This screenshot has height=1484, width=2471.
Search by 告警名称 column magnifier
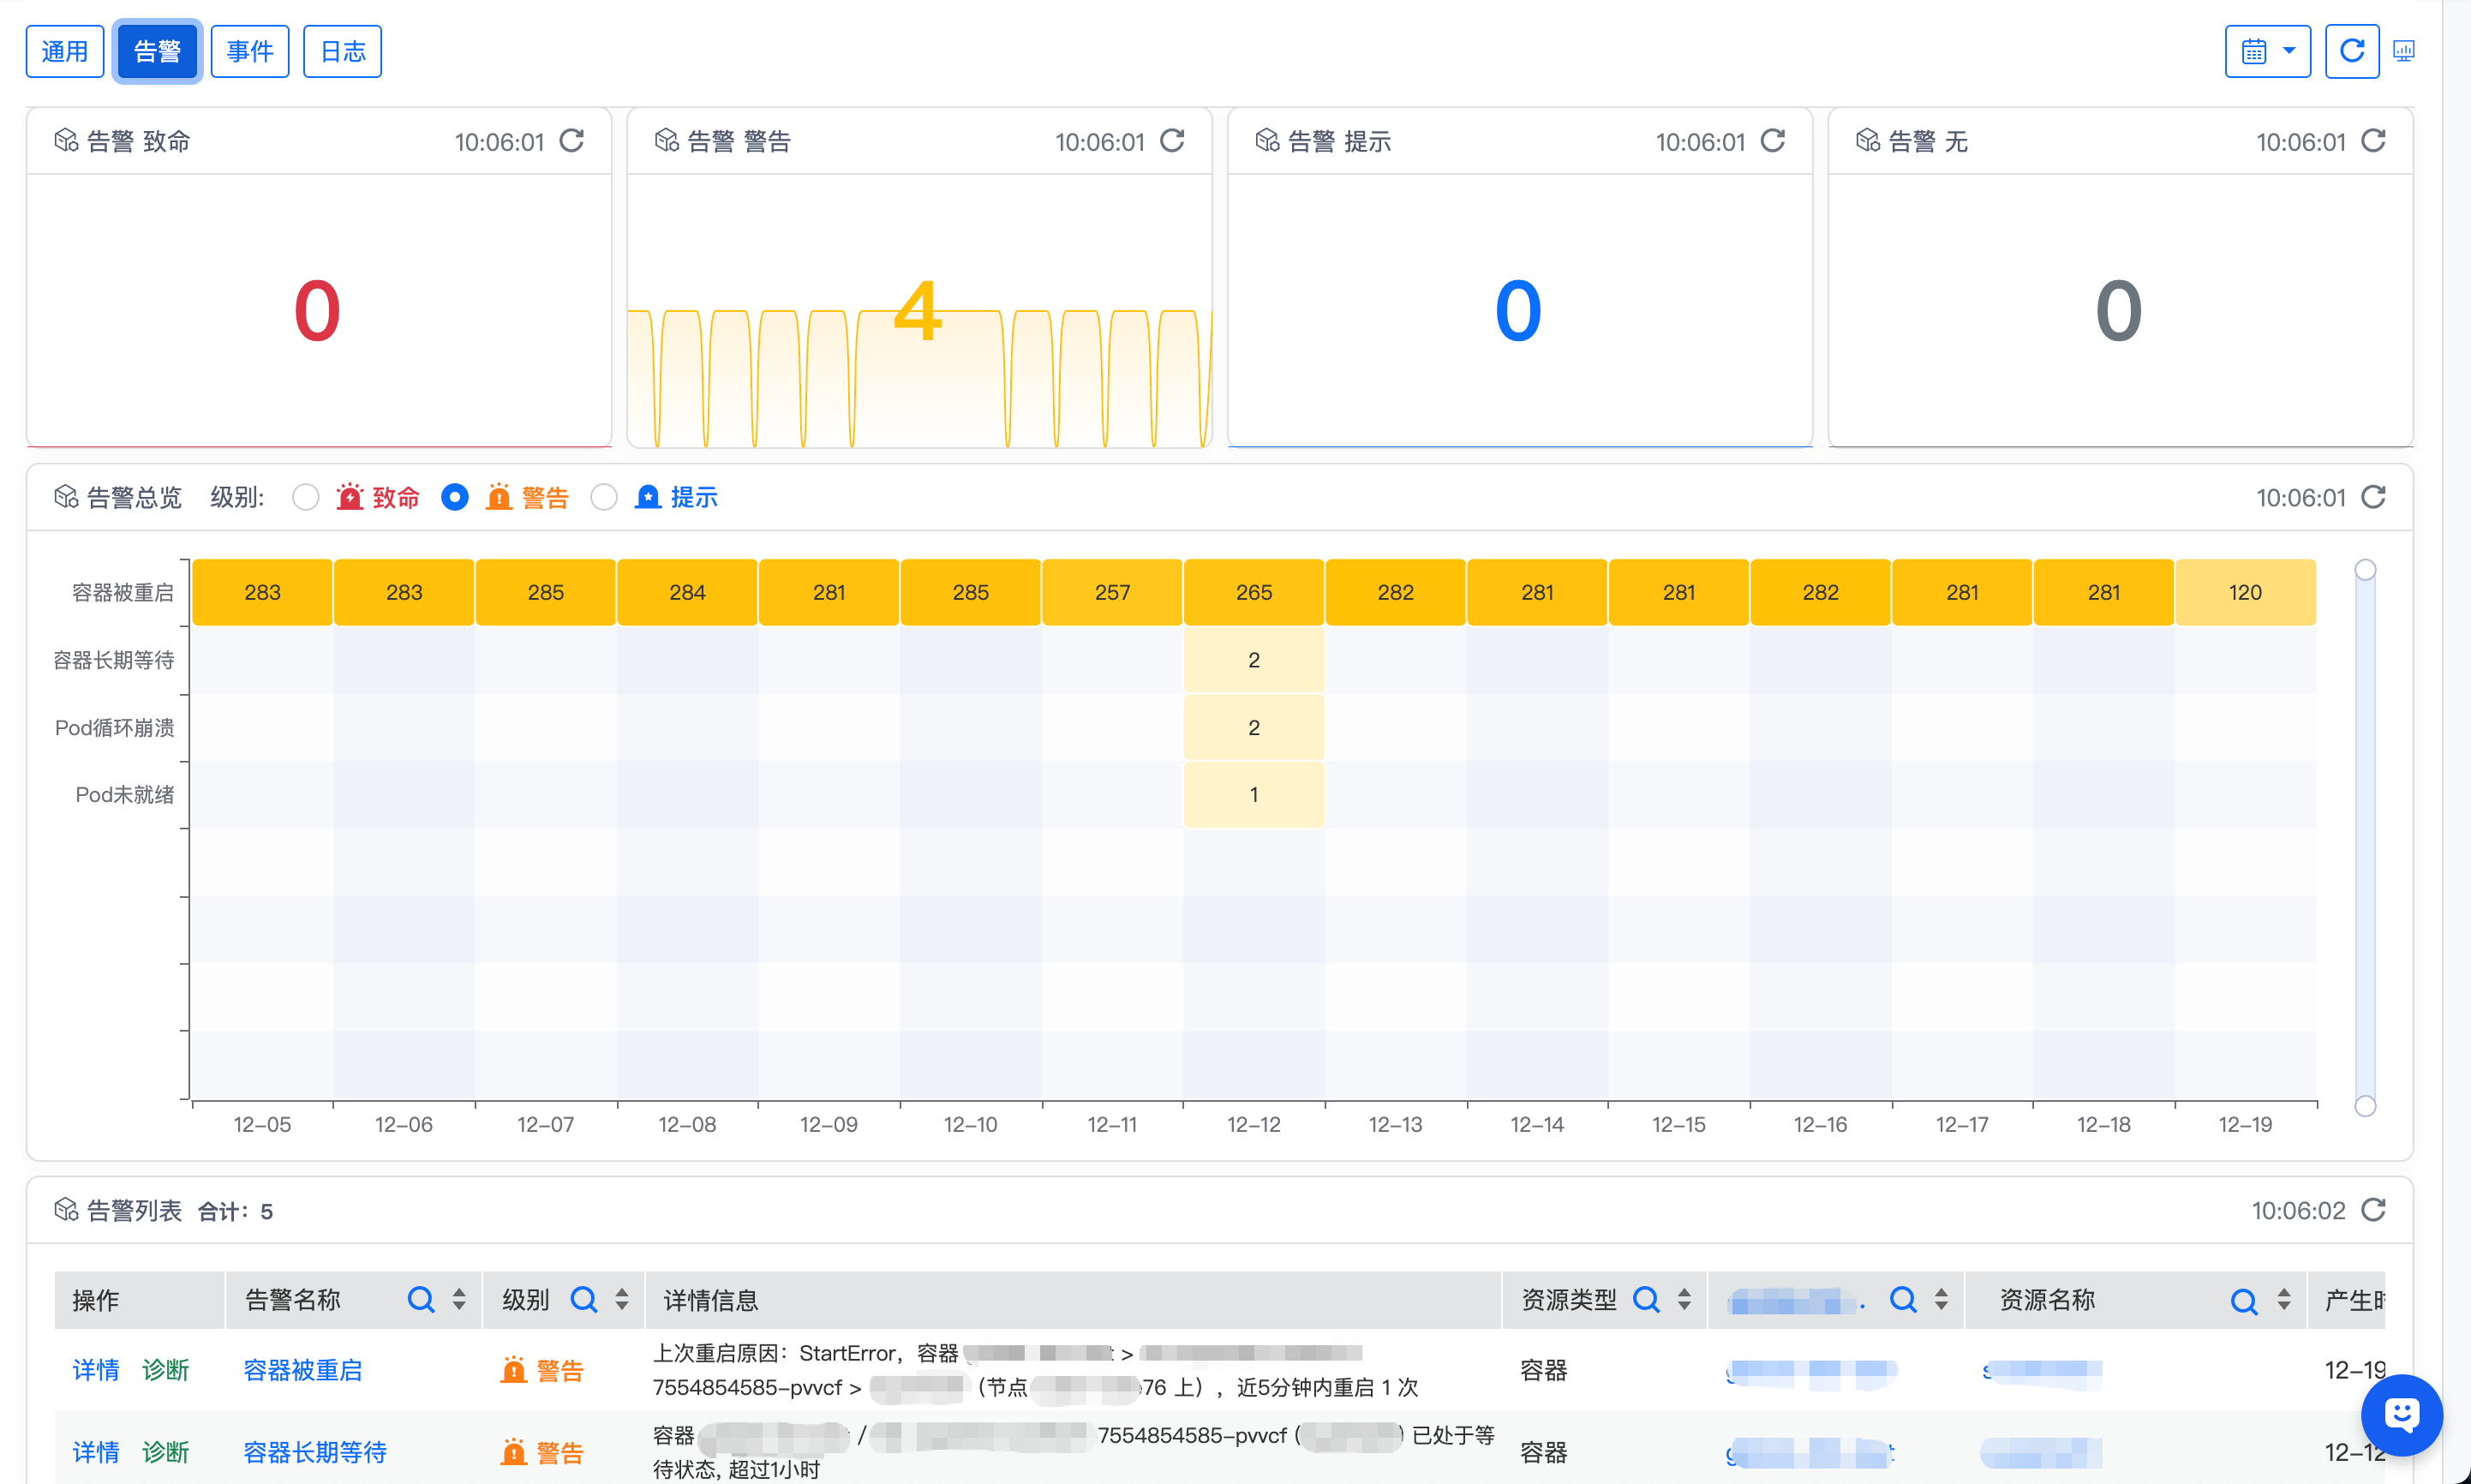[421, 1299]
